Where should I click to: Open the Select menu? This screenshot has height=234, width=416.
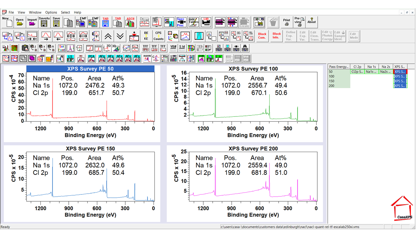tap(65, 12)
